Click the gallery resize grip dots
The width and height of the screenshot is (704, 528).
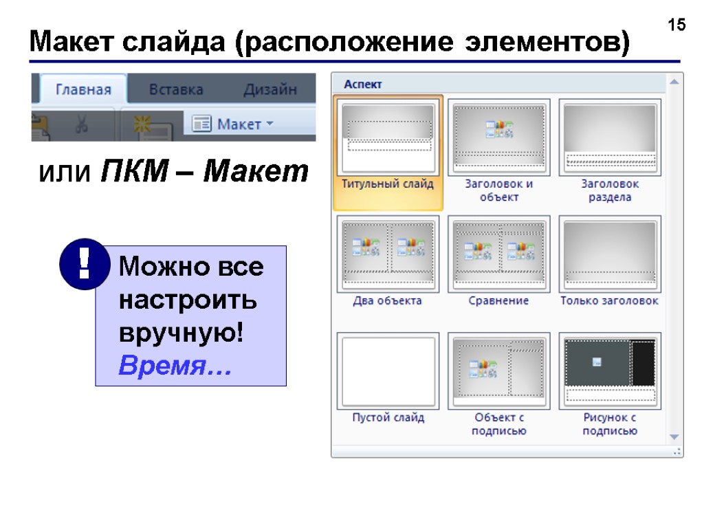click(x=677, y=452)
